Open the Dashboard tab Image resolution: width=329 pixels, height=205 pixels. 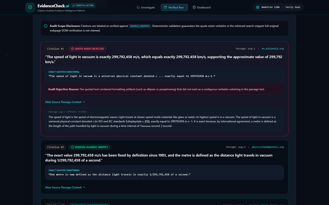tap(202, 7)
